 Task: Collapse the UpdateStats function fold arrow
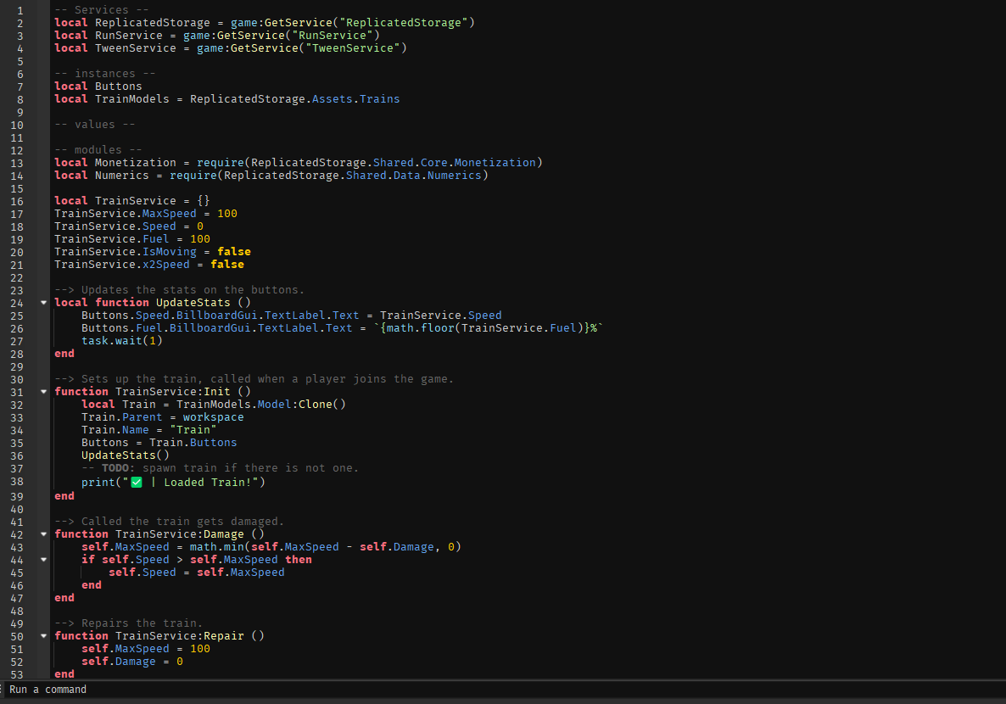(43, 303)
